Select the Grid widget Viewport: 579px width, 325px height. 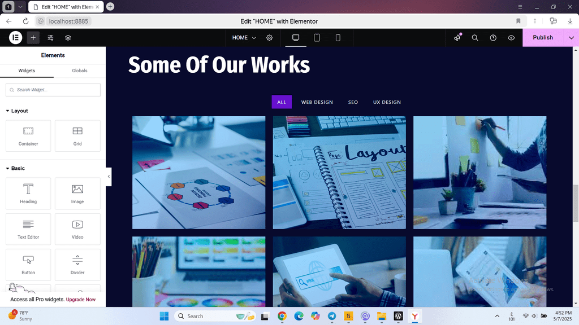coord(77,135)
